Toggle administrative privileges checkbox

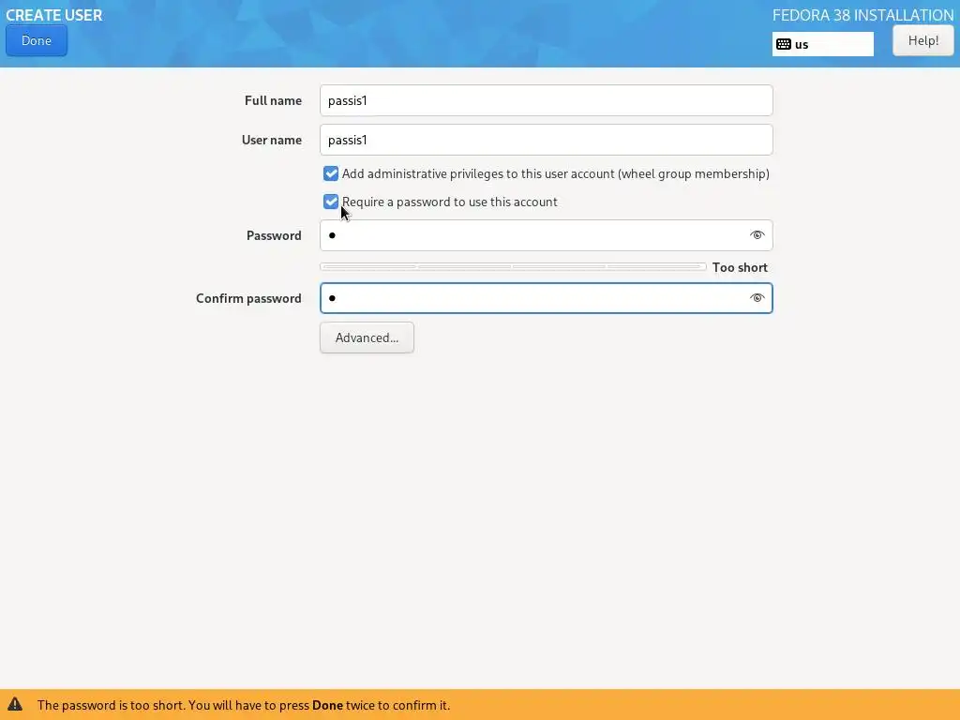tap(331, 173)
